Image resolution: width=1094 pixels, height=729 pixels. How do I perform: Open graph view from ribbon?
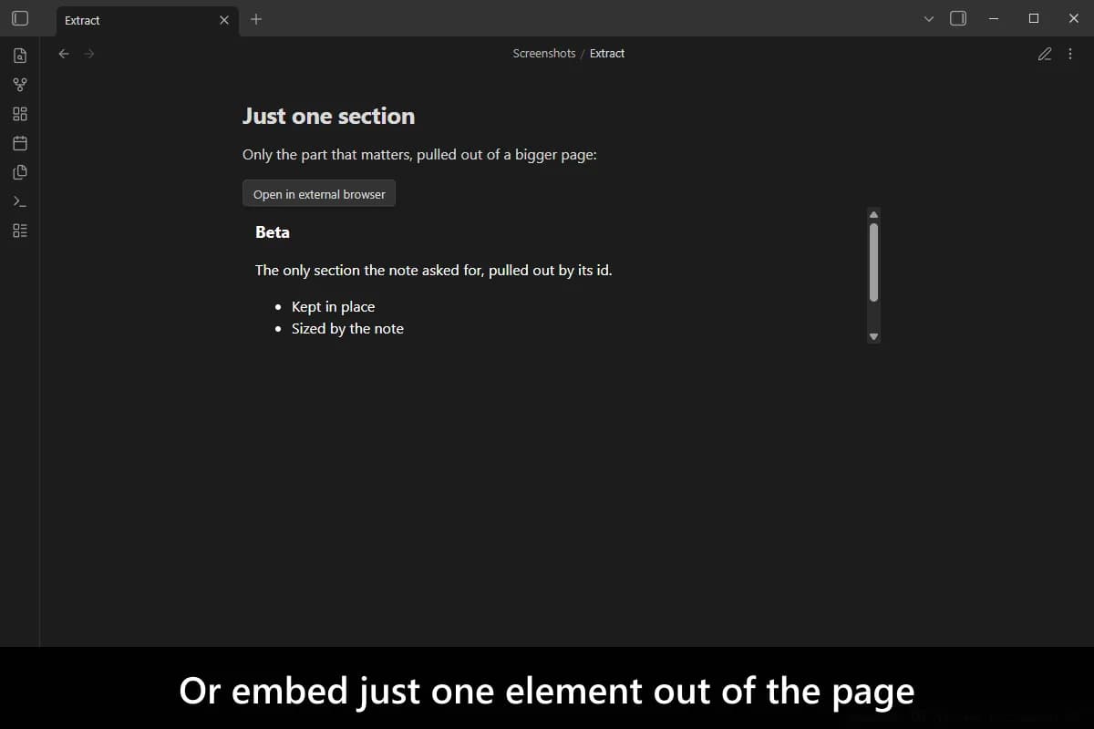click(x=20, y=85)
